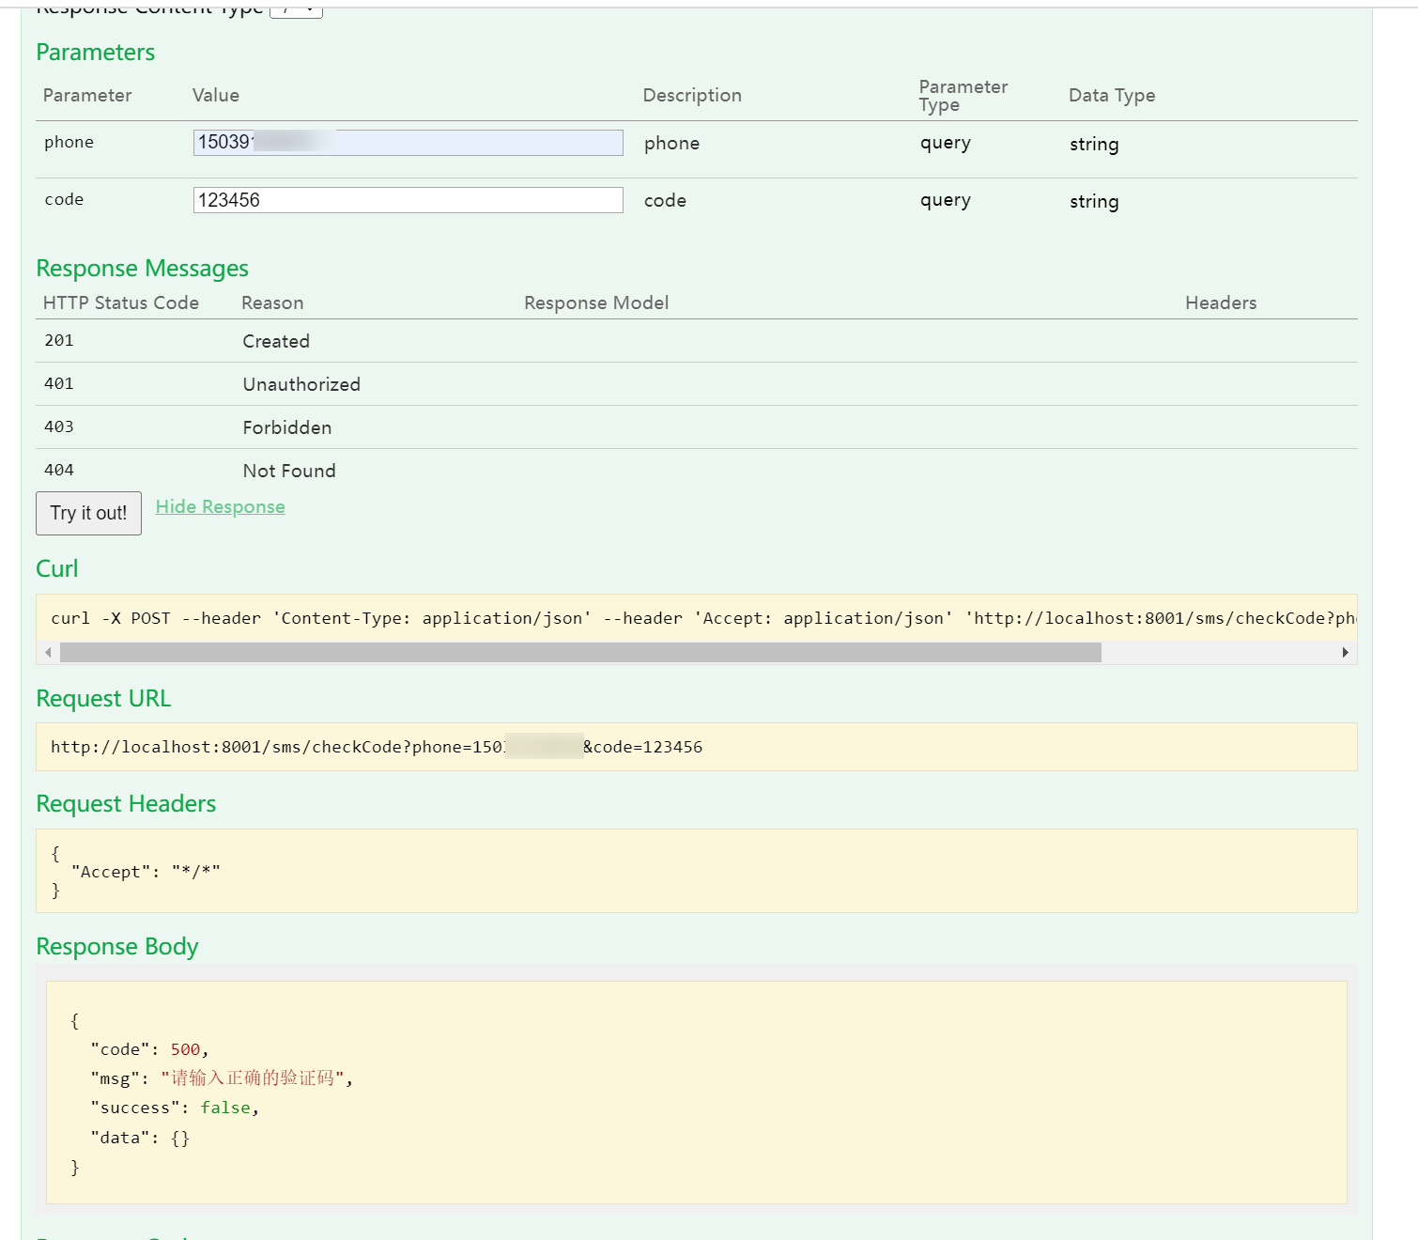This screenshot has height=1240, width=1418.
Task: Click the Response Messages heading
Action: (142, 269)
